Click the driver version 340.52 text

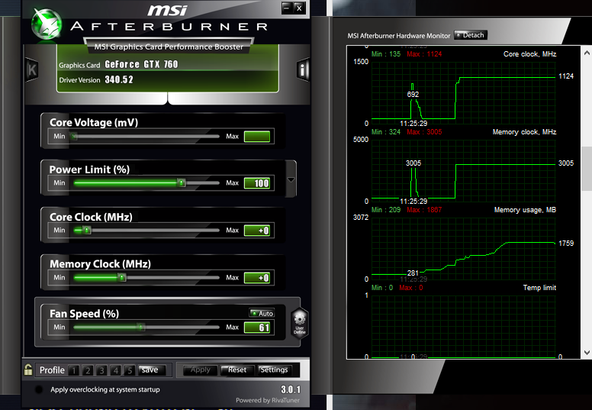click(x=119, y=79)
